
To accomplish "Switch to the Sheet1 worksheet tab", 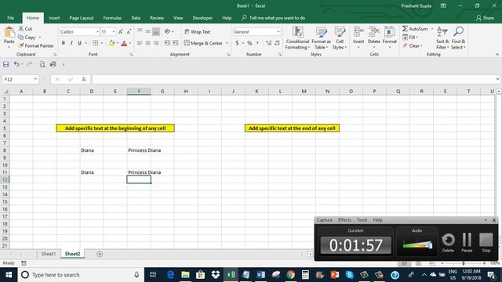I will (x=48, y=254).
